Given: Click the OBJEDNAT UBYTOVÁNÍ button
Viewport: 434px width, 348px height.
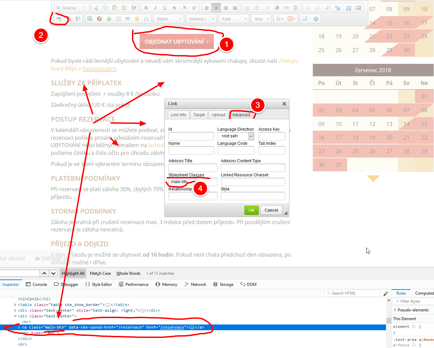Looking at the screenshot, I should [x=177, y=42].
